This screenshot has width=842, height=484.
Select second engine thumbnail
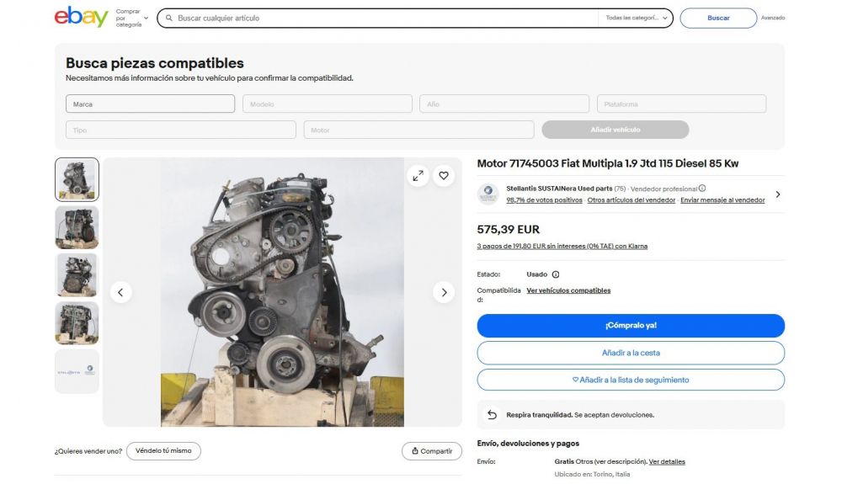77,227
